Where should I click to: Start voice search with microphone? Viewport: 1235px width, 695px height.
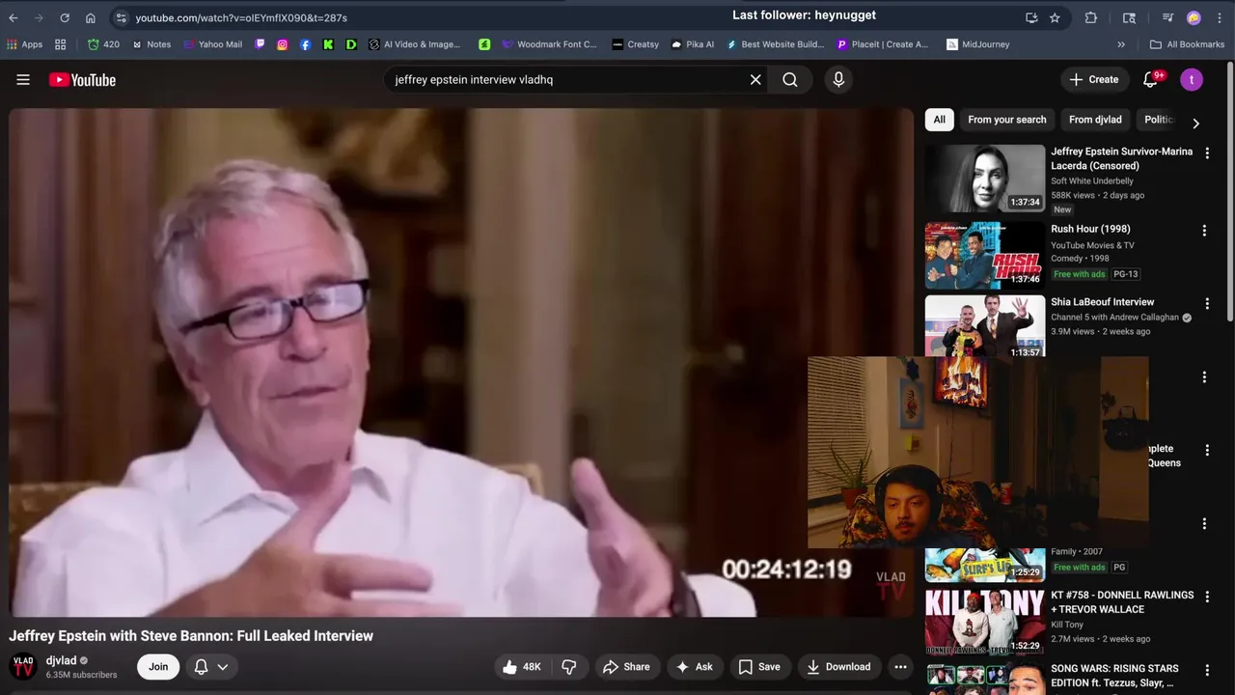coord(838,80)
